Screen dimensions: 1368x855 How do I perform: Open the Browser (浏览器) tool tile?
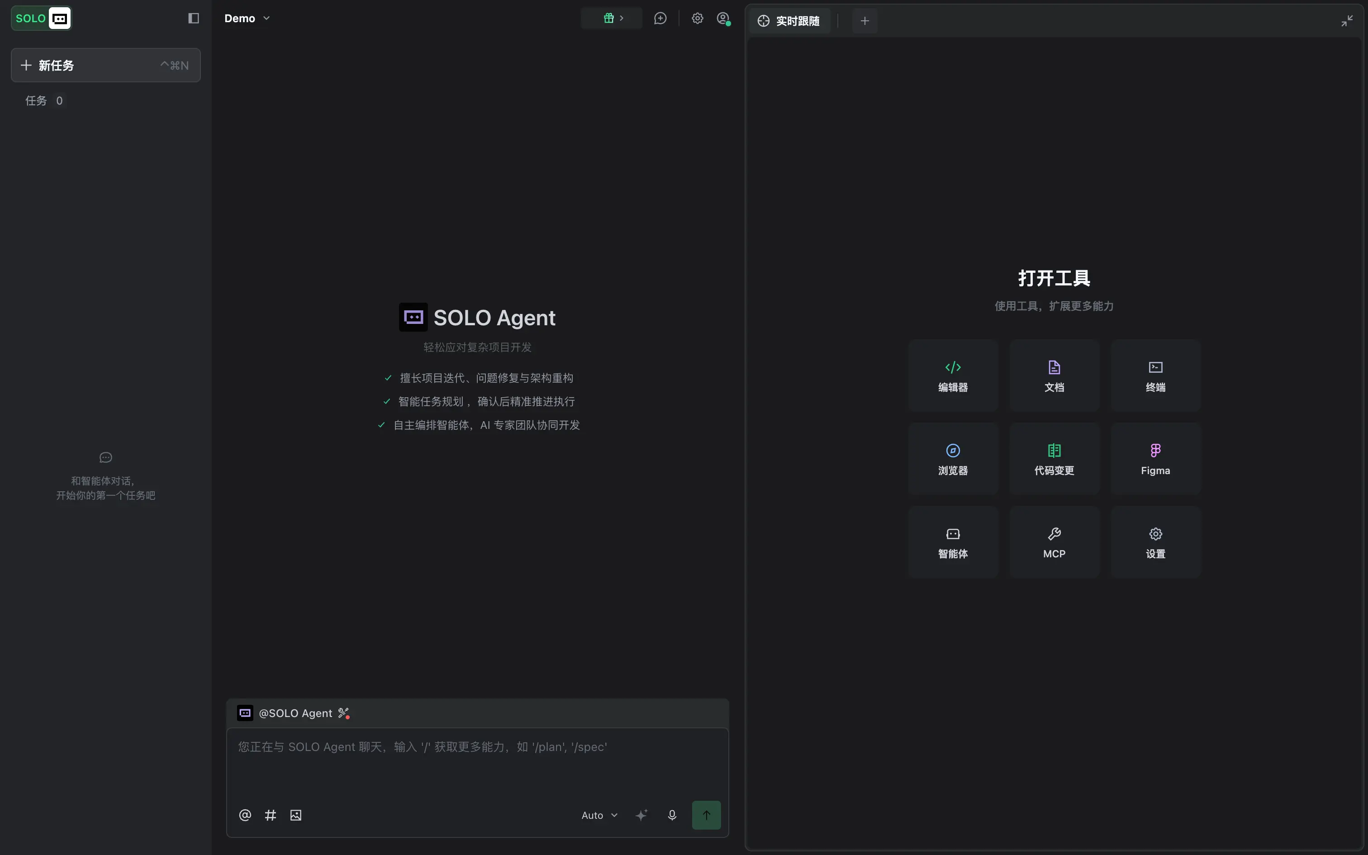[953, 459]
